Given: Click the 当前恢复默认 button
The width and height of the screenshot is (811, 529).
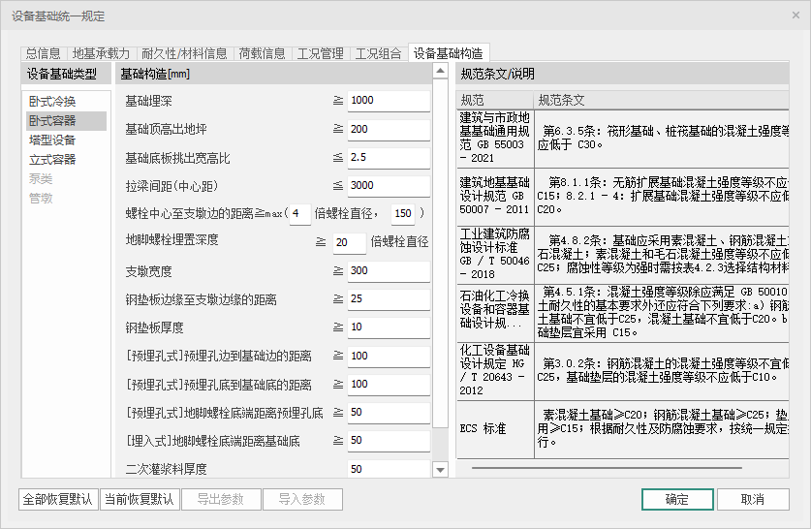Looking at the screenshot, I should point(140,500).
